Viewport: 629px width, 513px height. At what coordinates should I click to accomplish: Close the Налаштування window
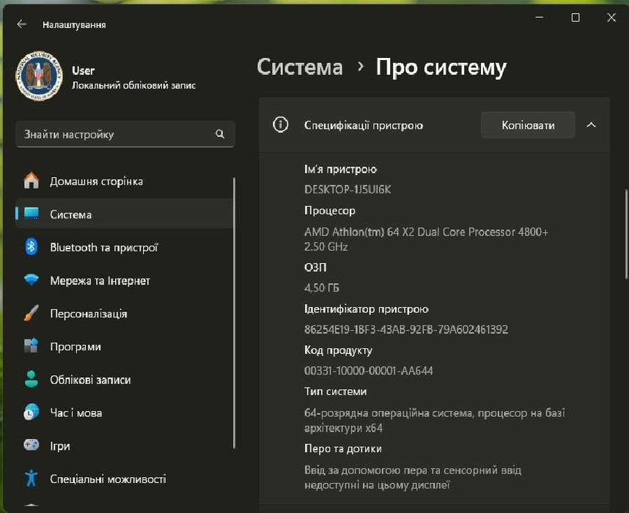[x=611, y=18]
